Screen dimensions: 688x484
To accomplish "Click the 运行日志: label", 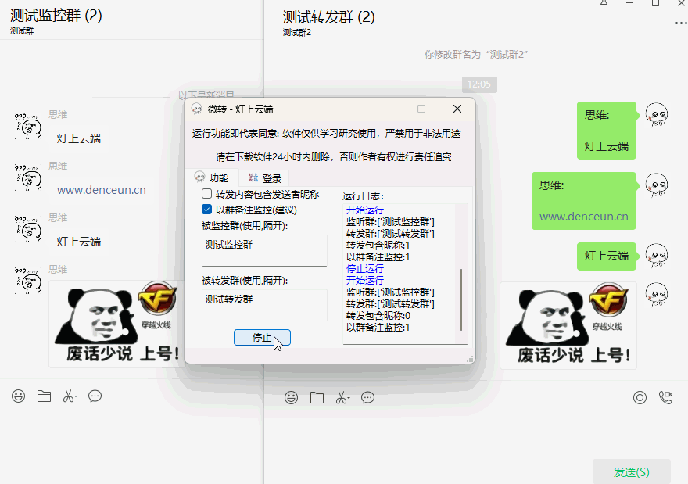I will pos(363,195).
